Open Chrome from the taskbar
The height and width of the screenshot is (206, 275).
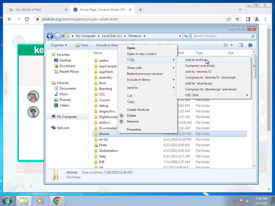(57, 201)
